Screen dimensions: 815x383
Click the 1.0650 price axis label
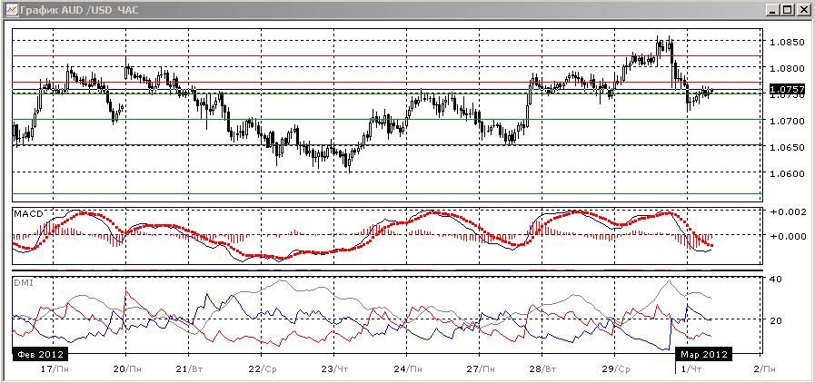click(788, 147)
